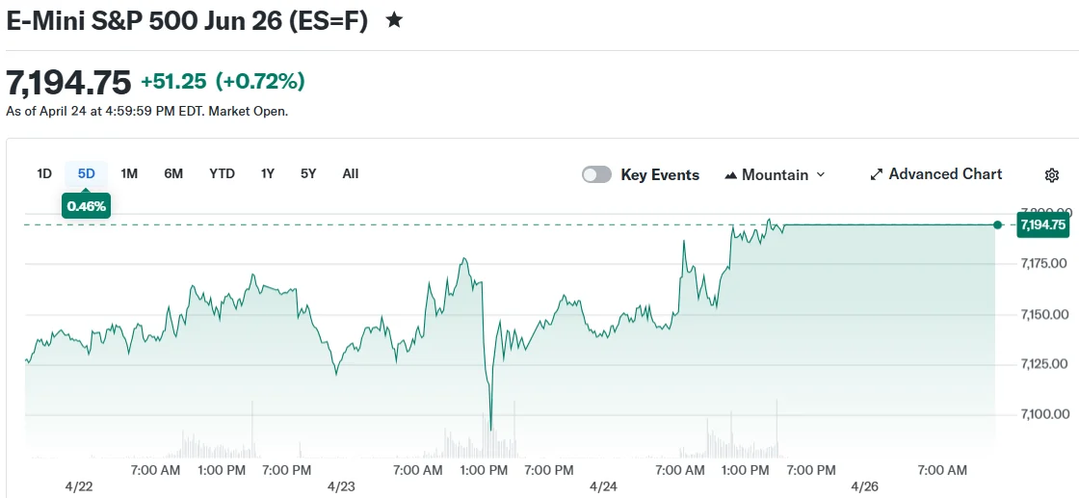Click the 7,100.00 axis label

(x=1044, y=414)
